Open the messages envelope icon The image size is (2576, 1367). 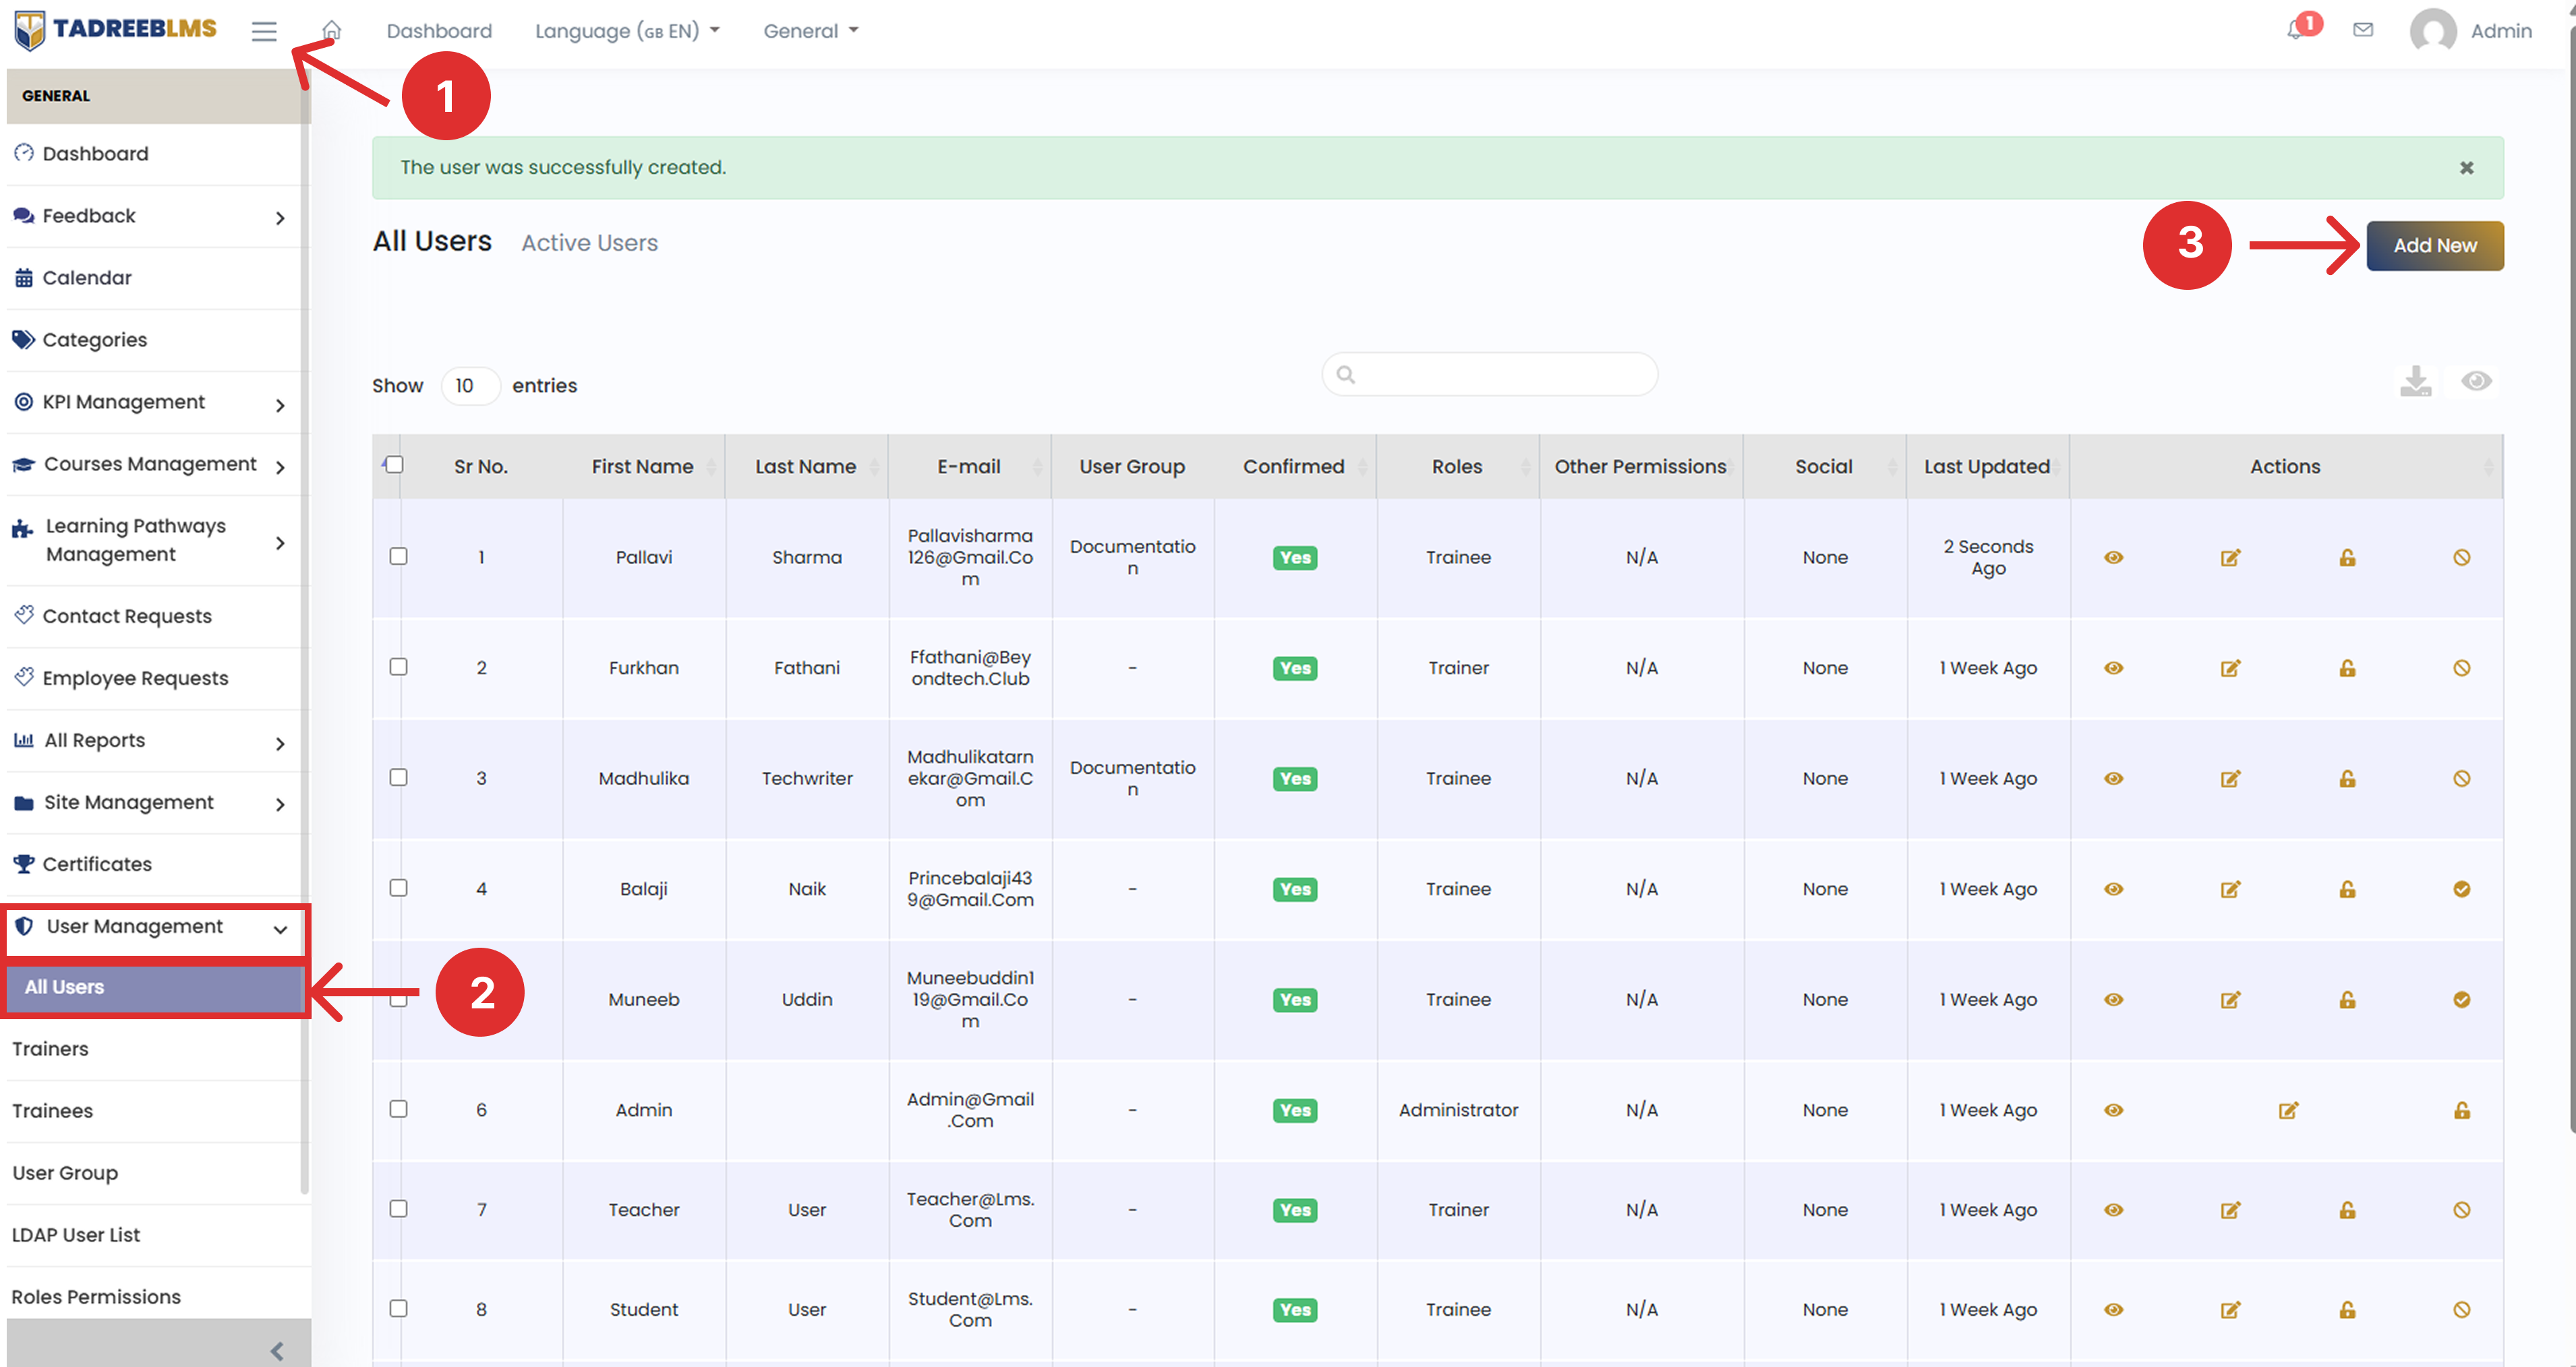[x=2363, y=30]
